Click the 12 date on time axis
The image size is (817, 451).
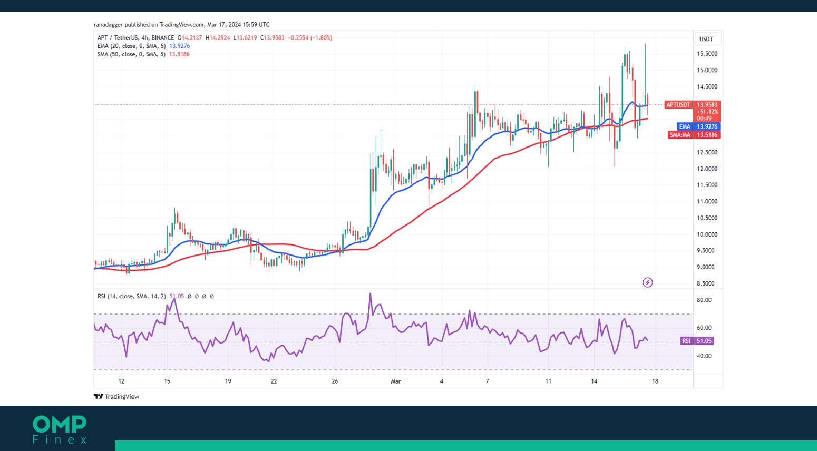pos(121,381)
